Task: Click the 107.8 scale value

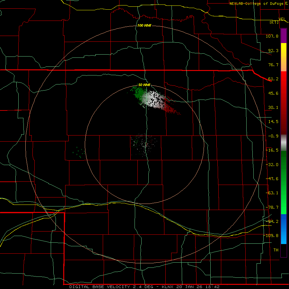Action: pos(272,36)
